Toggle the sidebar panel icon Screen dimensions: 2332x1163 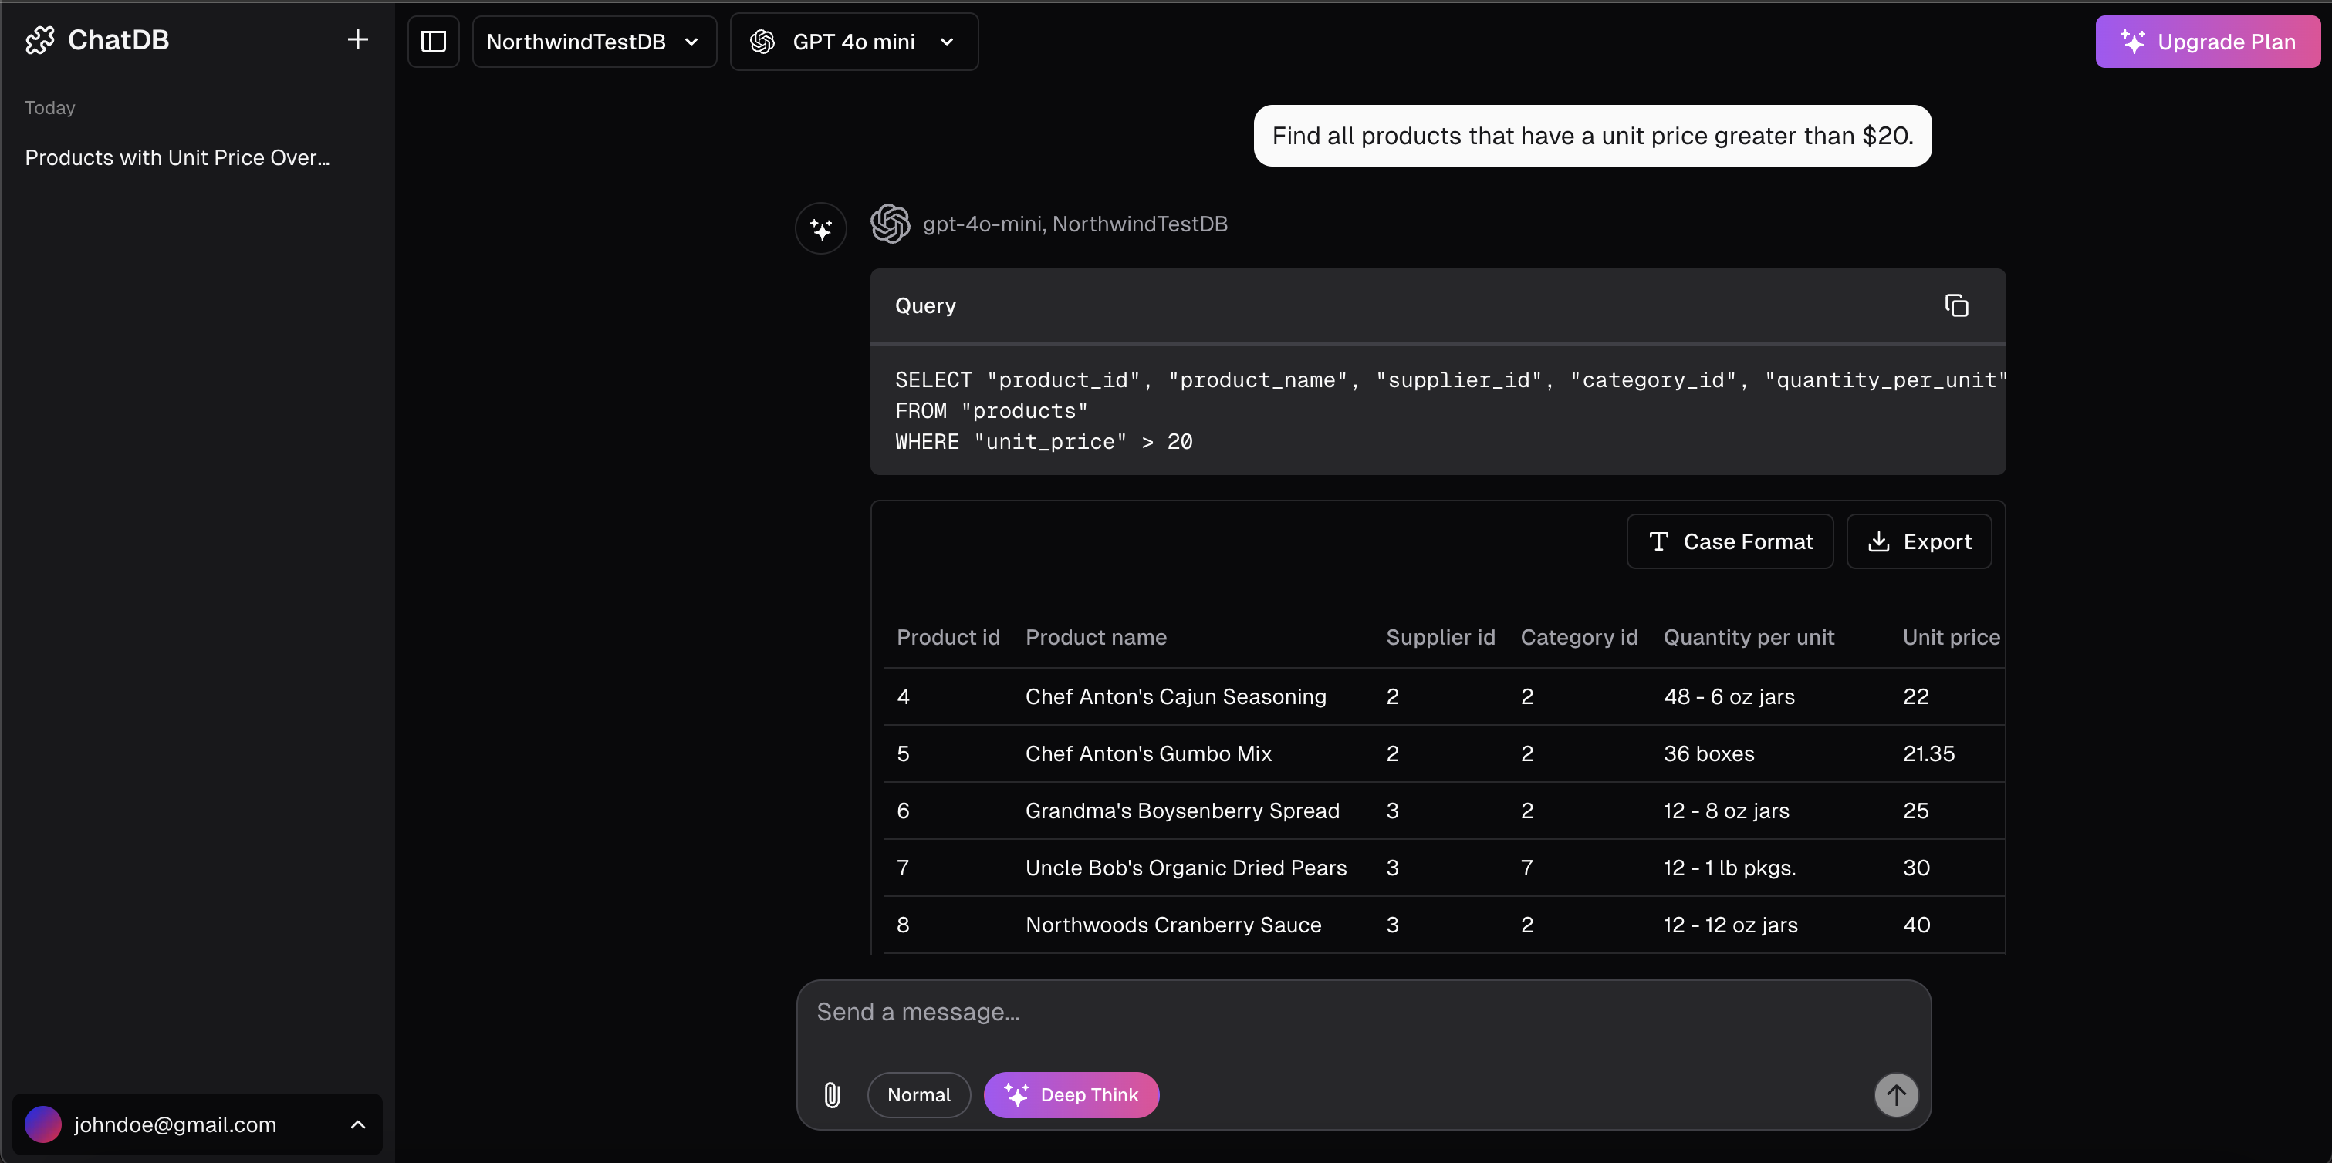[434, 42]
